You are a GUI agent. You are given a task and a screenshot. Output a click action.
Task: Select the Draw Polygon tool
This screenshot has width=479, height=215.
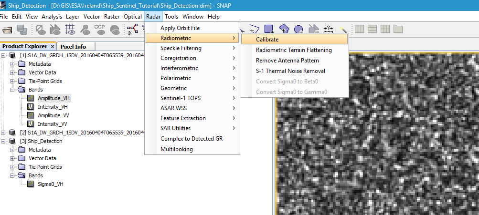(284, 30)
